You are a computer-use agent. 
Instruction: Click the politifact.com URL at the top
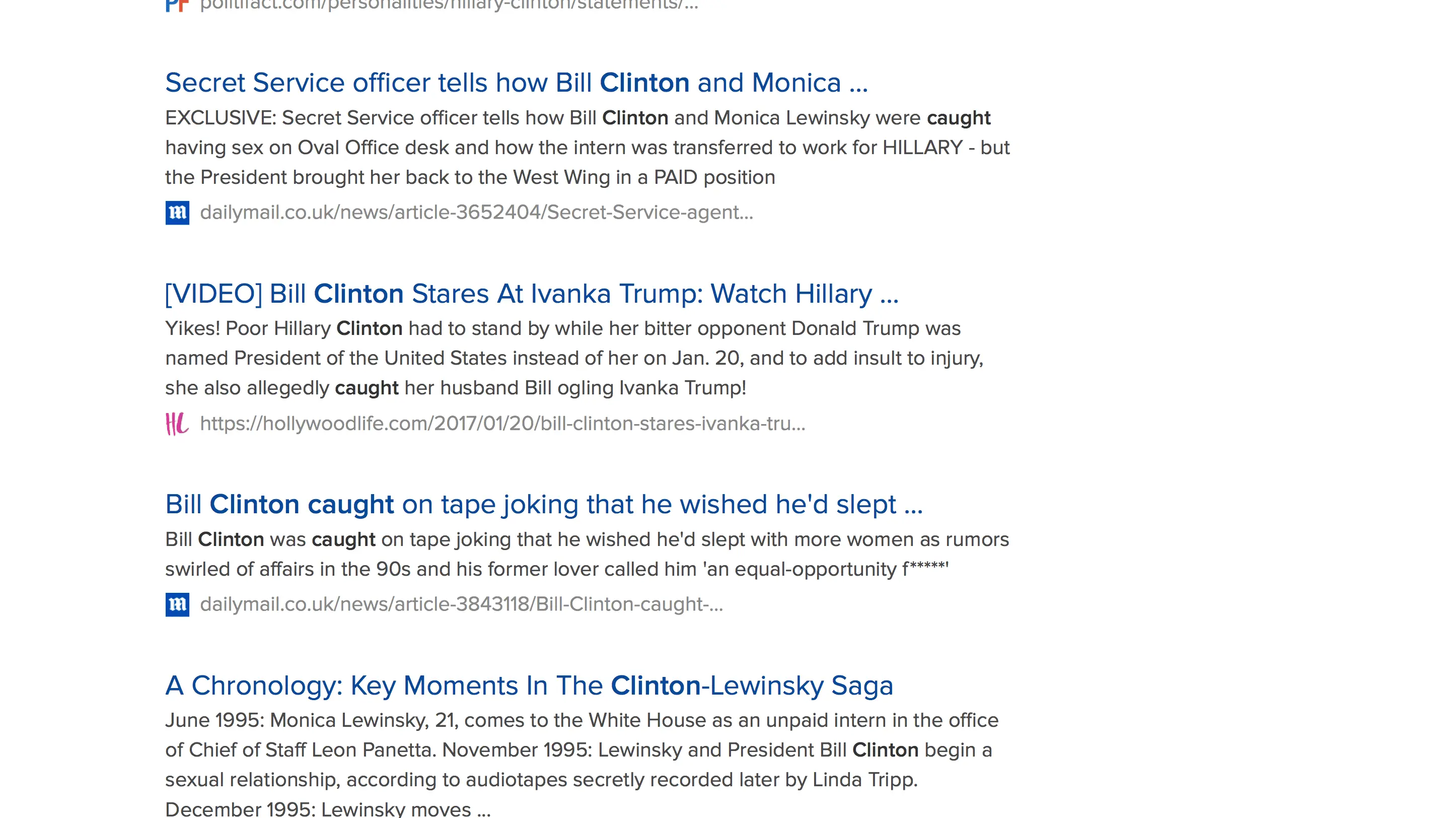pyautogui.click(x=449, y=5)
